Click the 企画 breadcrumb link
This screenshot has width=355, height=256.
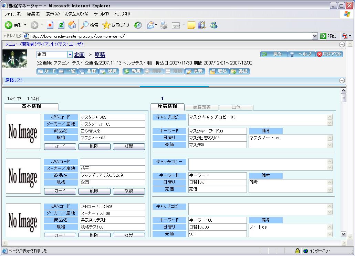click(79, 55)
